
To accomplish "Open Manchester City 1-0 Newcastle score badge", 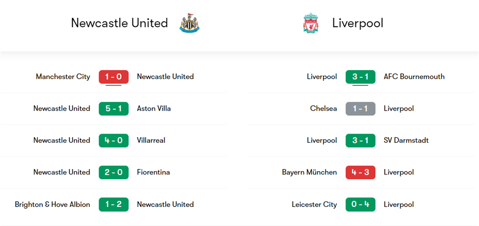I will 114,77.
